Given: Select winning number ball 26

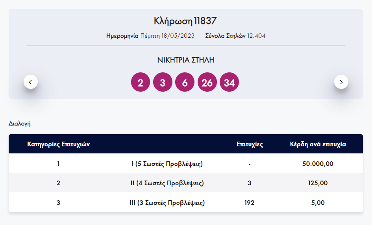Looking at the screenshot, I should click(207, 83).
